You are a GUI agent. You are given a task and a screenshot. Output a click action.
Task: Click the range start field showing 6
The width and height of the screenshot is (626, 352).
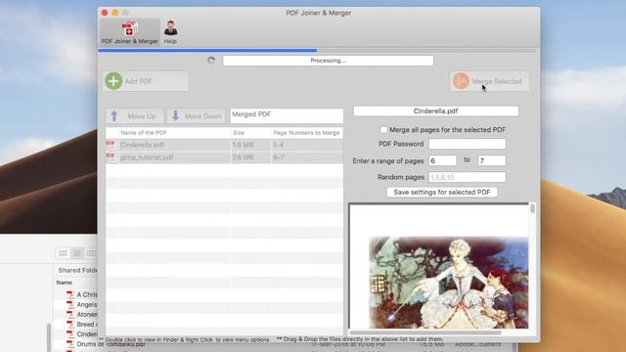442,160
